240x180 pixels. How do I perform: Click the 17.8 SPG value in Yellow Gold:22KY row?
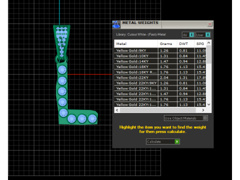click(201, 77)
